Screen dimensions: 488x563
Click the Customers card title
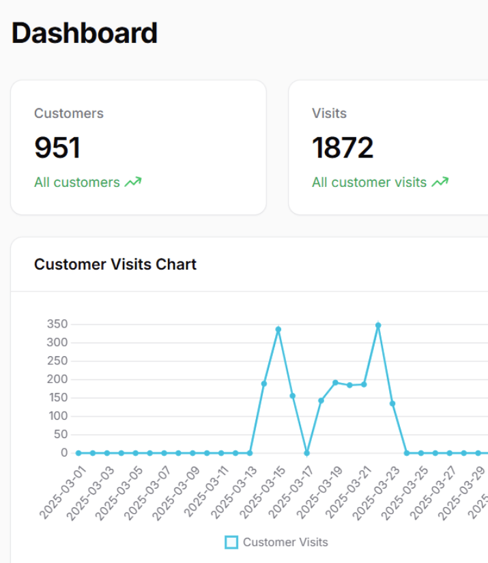point(69,113)
